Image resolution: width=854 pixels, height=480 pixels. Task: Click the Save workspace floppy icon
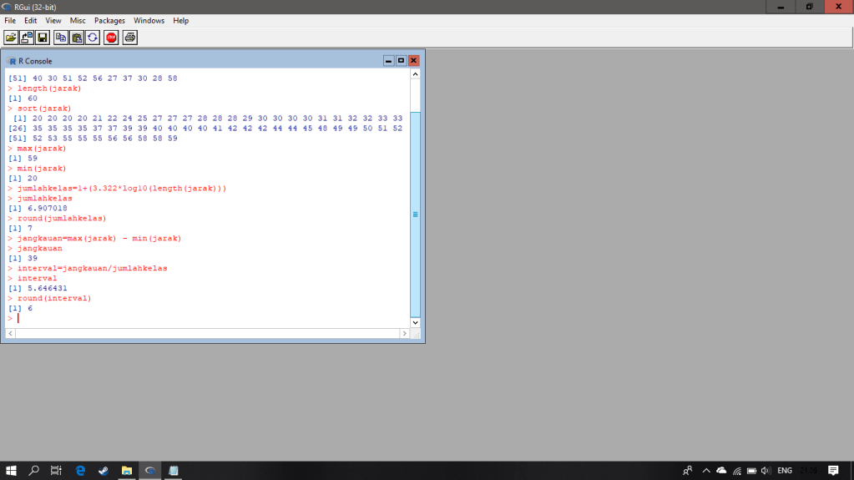(x=42, y=38)
